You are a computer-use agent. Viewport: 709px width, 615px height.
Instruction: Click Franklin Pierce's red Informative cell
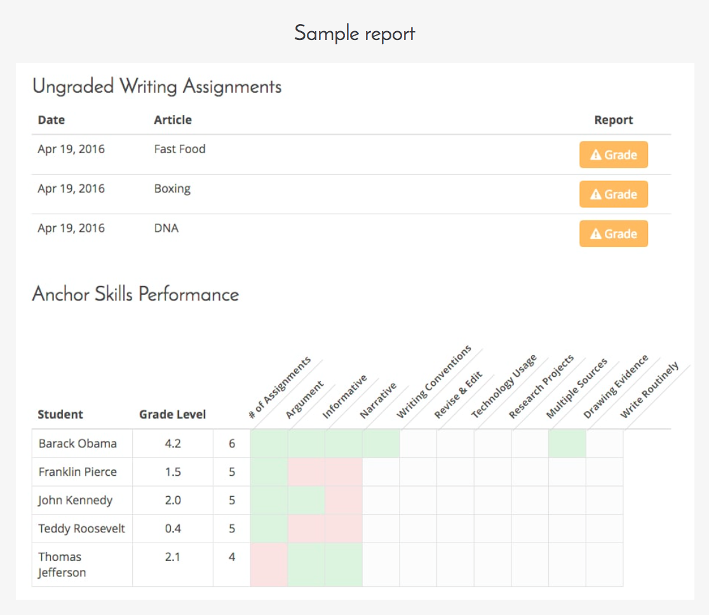[306, 472]
